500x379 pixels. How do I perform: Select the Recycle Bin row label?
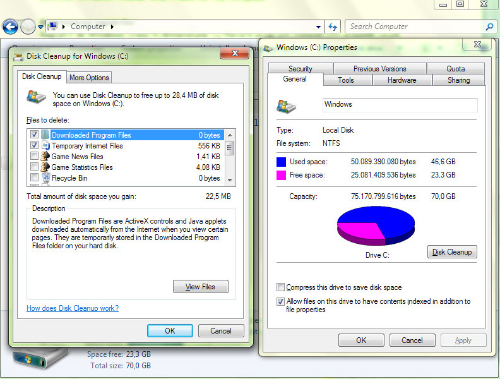coord(69,178)
